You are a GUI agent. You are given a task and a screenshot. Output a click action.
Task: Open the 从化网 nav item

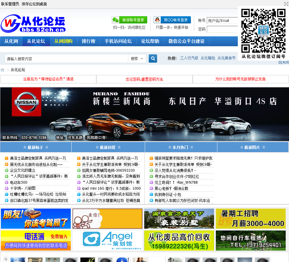pyautogui.click(x=11, y=41)
